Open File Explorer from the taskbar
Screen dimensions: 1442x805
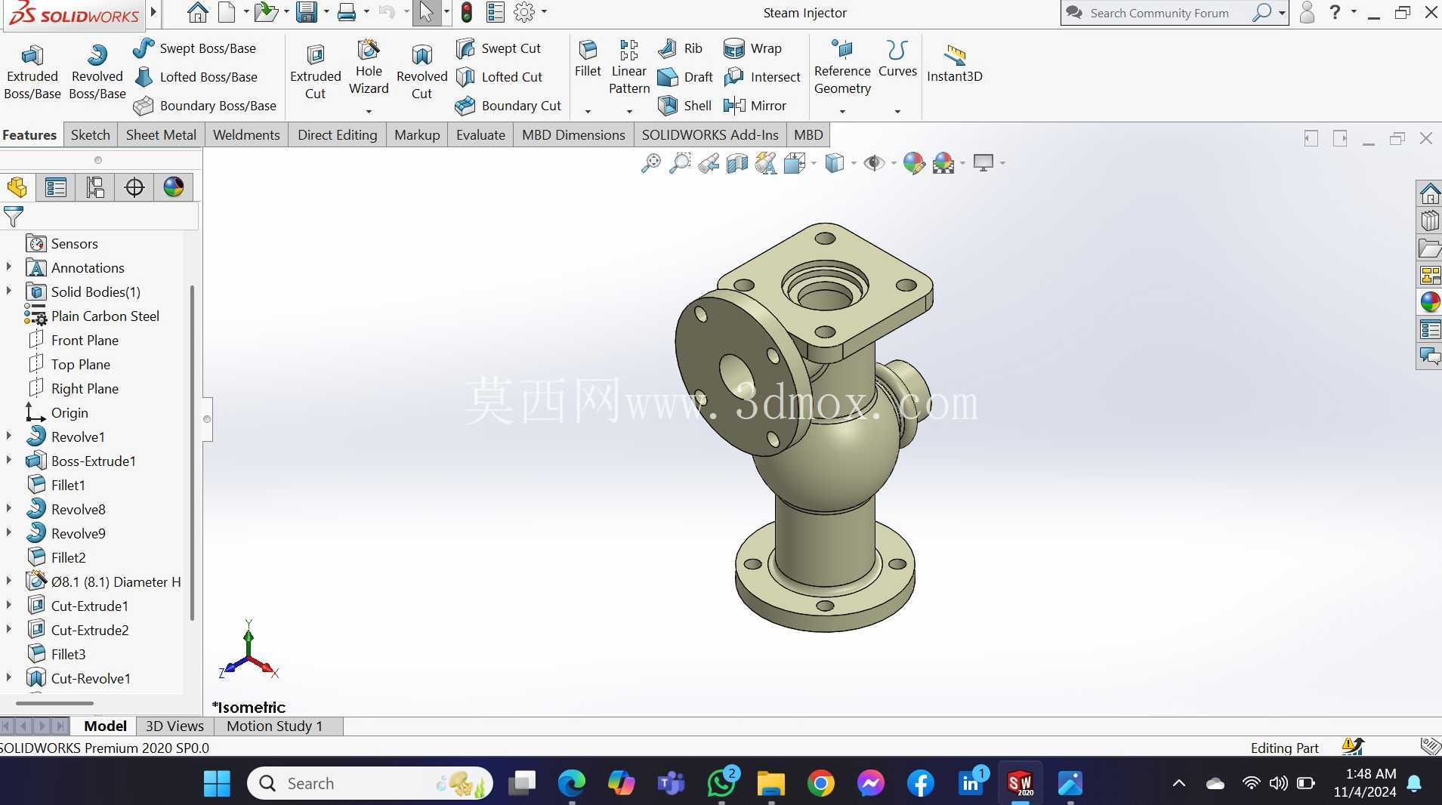coord(770,784)
